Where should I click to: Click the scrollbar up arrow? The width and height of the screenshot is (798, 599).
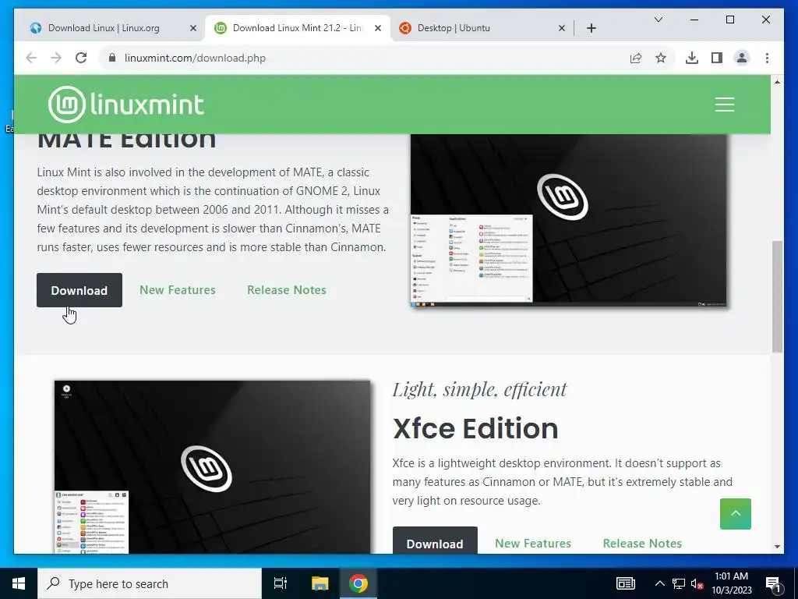(x=777, y=81)
